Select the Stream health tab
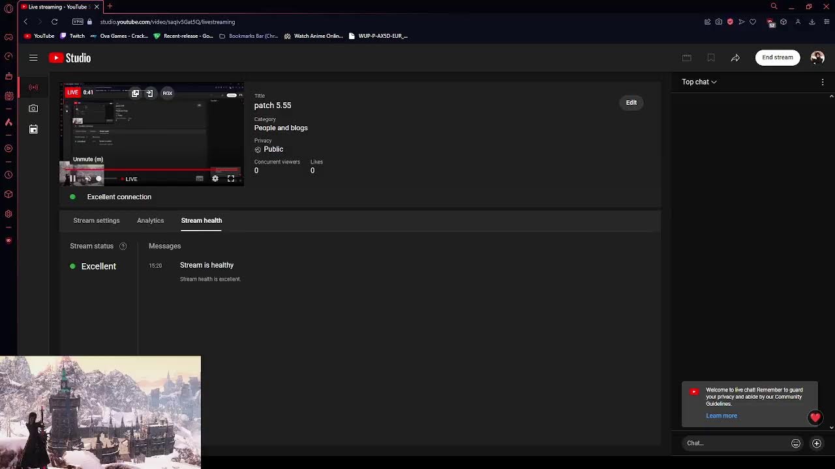Image resolution: width=835 pixels, height=469 pixels. pos(202,221)
